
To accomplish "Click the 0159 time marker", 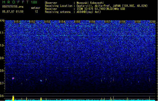I will pyautogui.click(x=137, y=22).
